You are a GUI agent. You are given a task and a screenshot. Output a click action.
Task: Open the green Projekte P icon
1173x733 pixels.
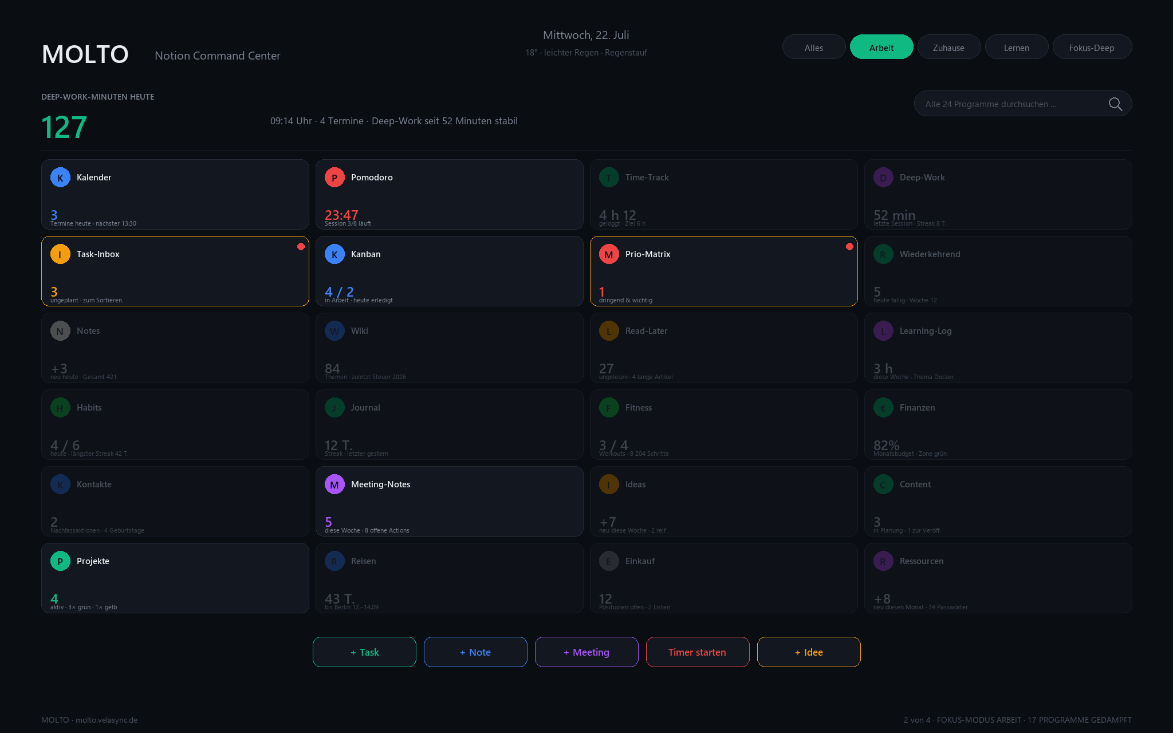coord(60,561)
